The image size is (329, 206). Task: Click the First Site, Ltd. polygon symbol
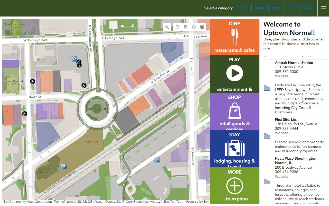[267, 136]
